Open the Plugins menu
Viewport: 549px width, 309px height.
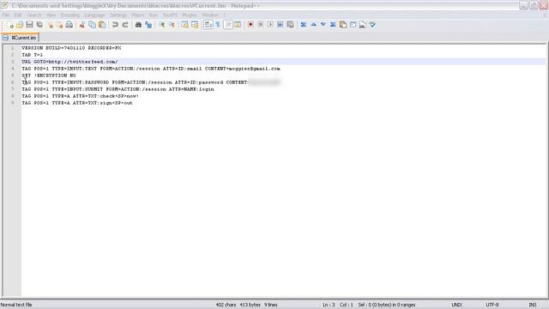pyautogui.click(x=190, y=15)
